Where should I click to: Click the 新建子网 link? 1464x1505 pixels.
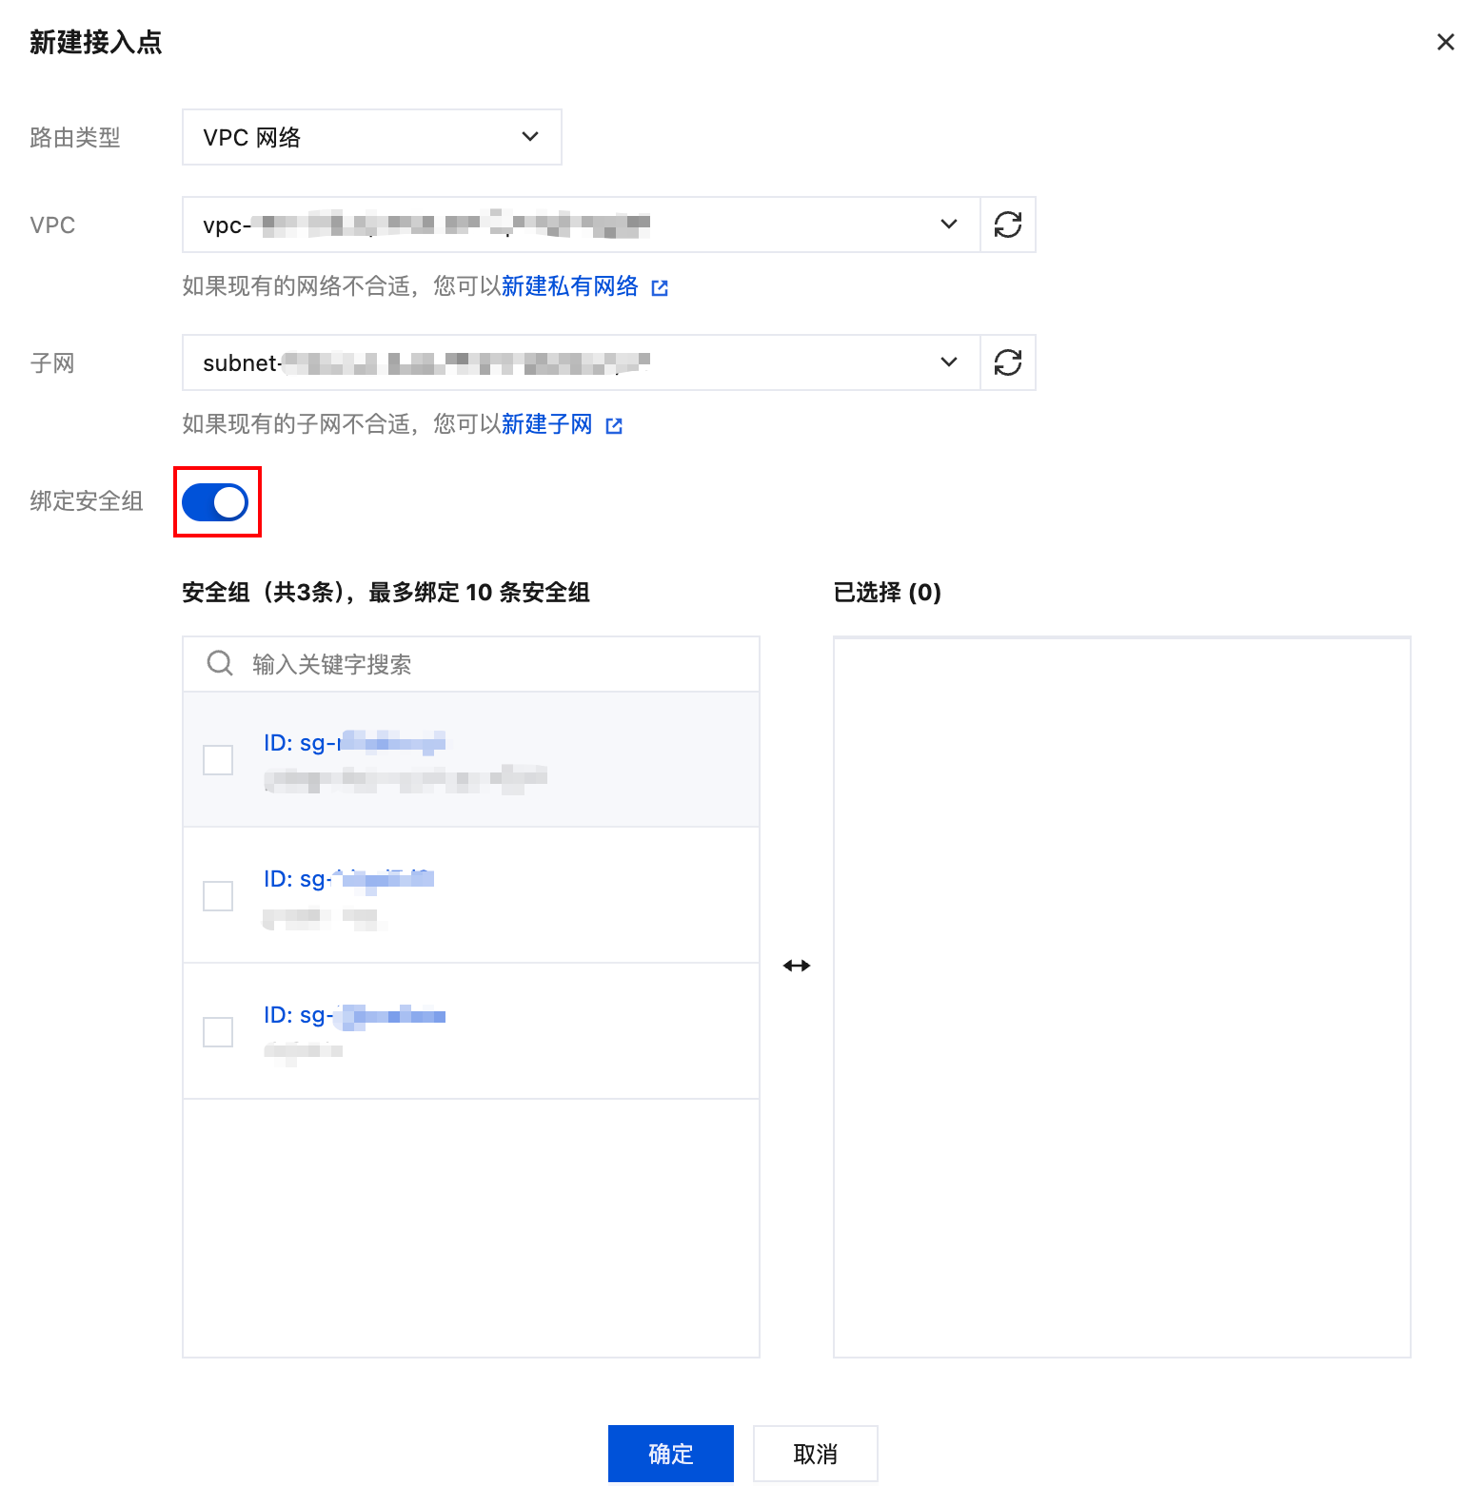(547, 424)
